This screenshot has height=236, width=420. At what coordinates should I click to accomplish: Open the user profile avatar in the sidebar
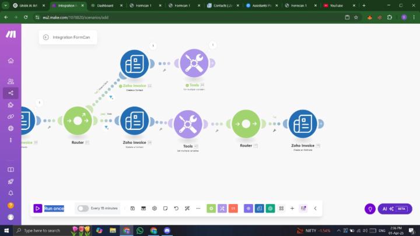(10, 217)
